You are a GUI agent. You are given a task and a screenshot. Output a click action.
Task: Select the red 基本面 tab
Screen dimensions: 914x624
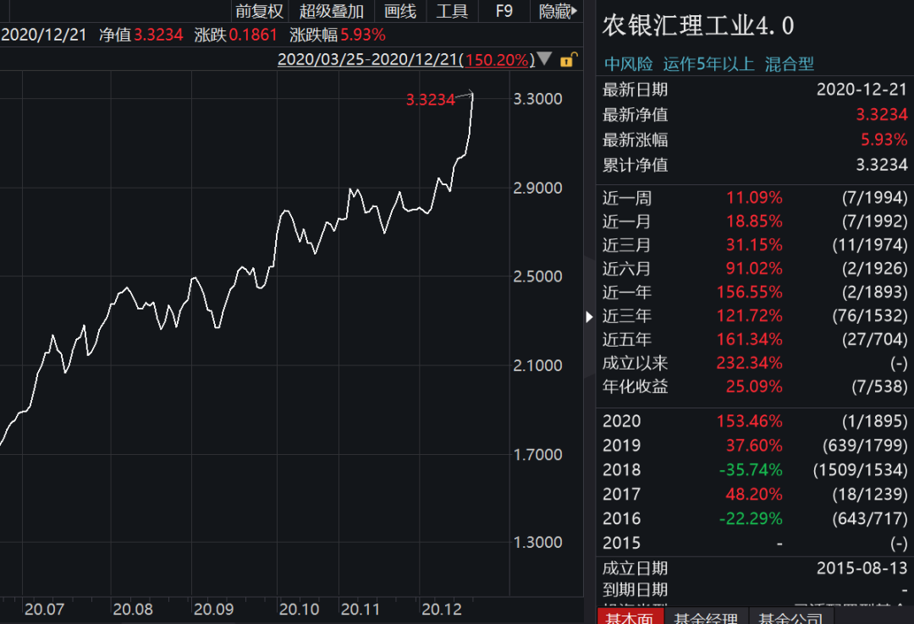(x=630, y=617)
